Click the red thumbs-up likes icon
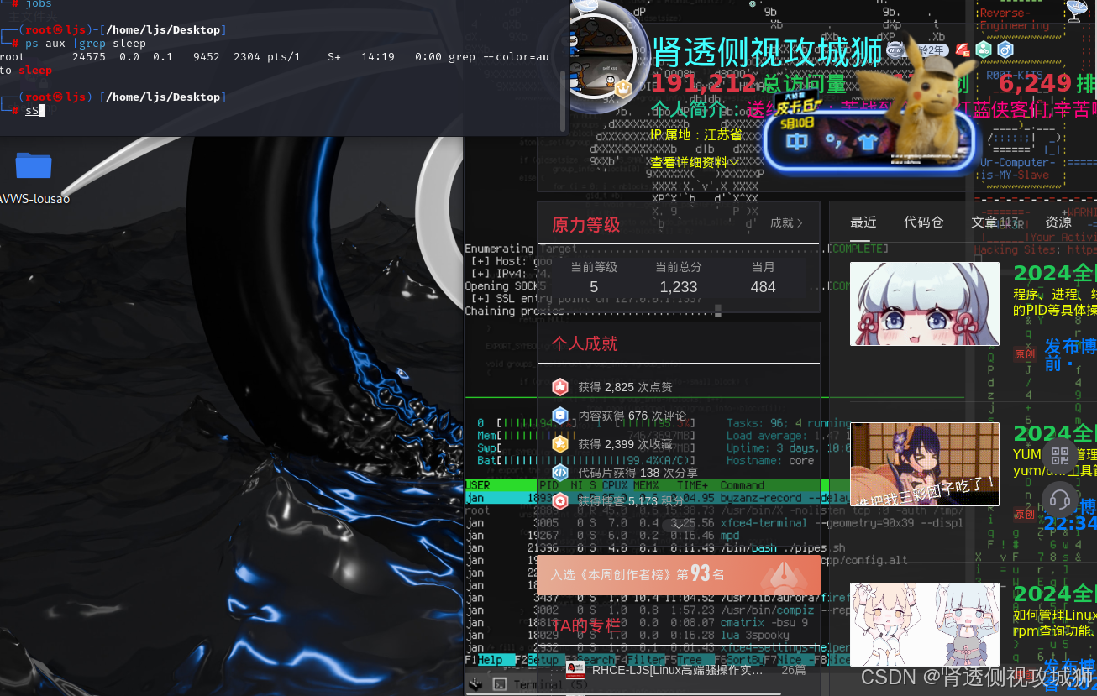Image resolution: width=1097 pixels, height=696 pixels. coord(560,387)
